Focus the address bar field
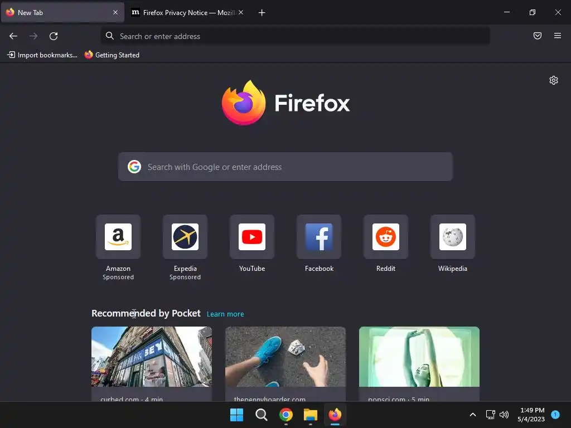This screenshot has width=571, height=428. click(296, 36)
